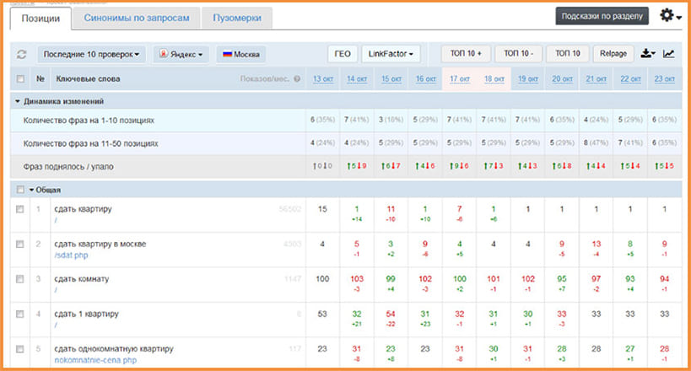This screenshot has width=691, height=371.
Task: Click the Ключевые слова column header
Action: click(88, 79)
